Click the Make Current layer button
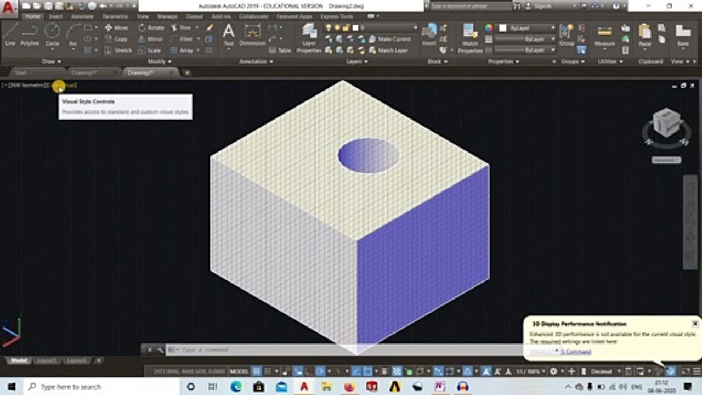The width and height of the screenshot is (702, 395). click(389, 39)
